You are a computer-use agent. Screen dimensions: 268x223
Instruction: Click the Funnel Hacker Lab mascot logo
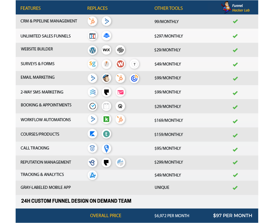pos(236,7)
